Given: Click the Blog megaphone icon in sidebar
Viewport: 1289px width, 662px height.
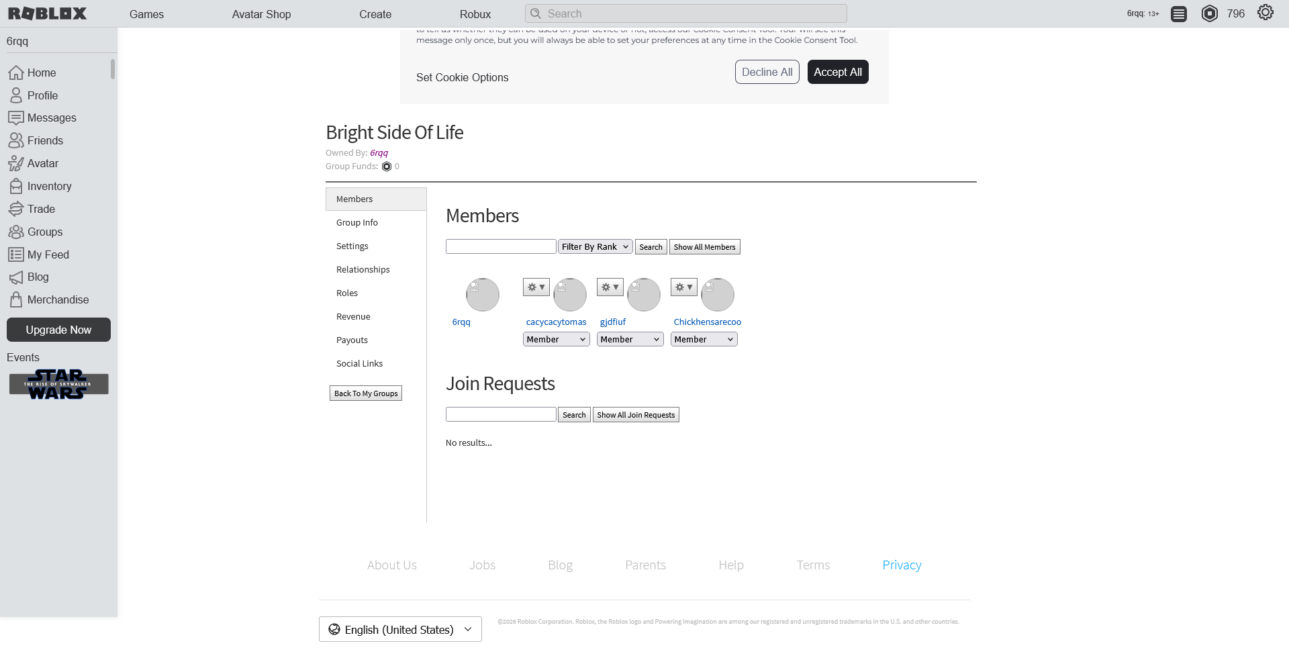Looking at the screenshot, I should (16, 277).
